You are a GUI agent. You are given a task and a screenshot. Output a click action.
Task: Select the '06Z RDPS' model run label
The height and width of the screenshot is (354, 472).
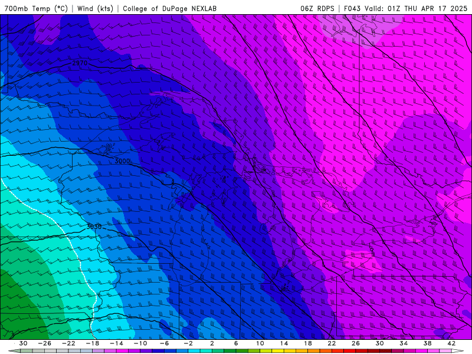click(317, 8)
